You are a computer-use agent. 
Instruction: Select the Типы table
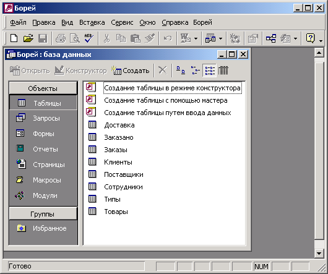112,199
